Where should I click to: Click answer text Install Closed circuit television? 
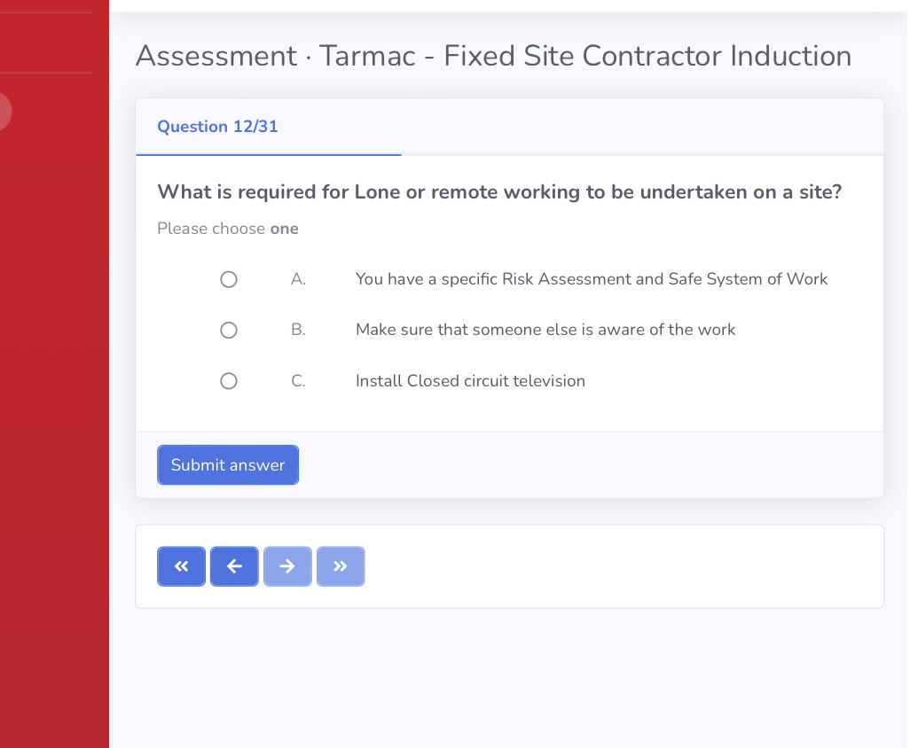tap(470, 381)
